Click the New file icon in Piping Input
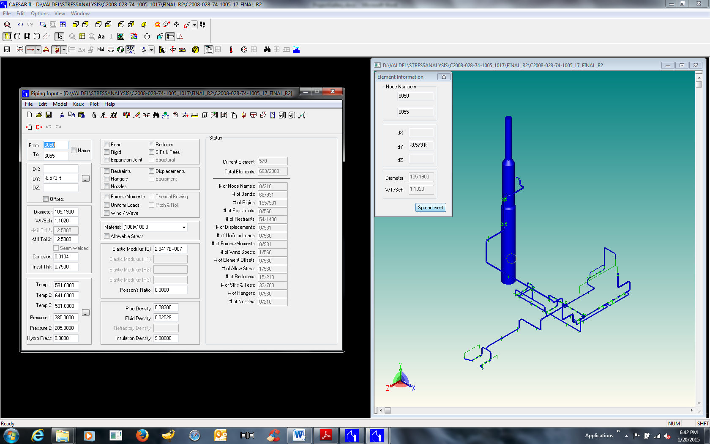This screenshot has height=444, width=710. 29,115
